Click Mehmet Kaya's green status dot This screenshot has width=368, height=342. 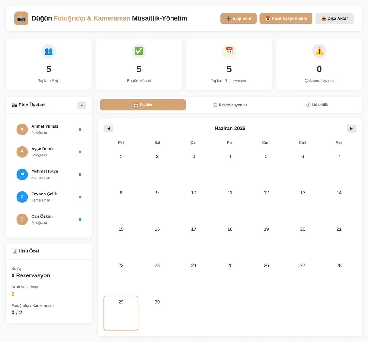[x=80, y=175]
